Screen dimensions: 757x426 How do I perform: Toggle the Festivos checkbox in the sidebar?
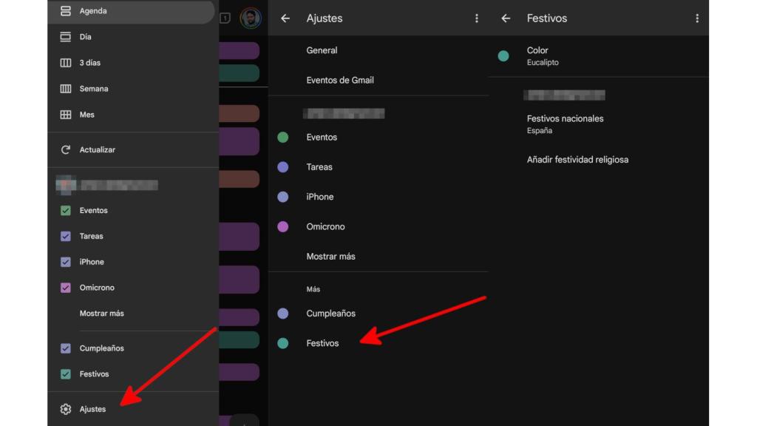[66, 373]
